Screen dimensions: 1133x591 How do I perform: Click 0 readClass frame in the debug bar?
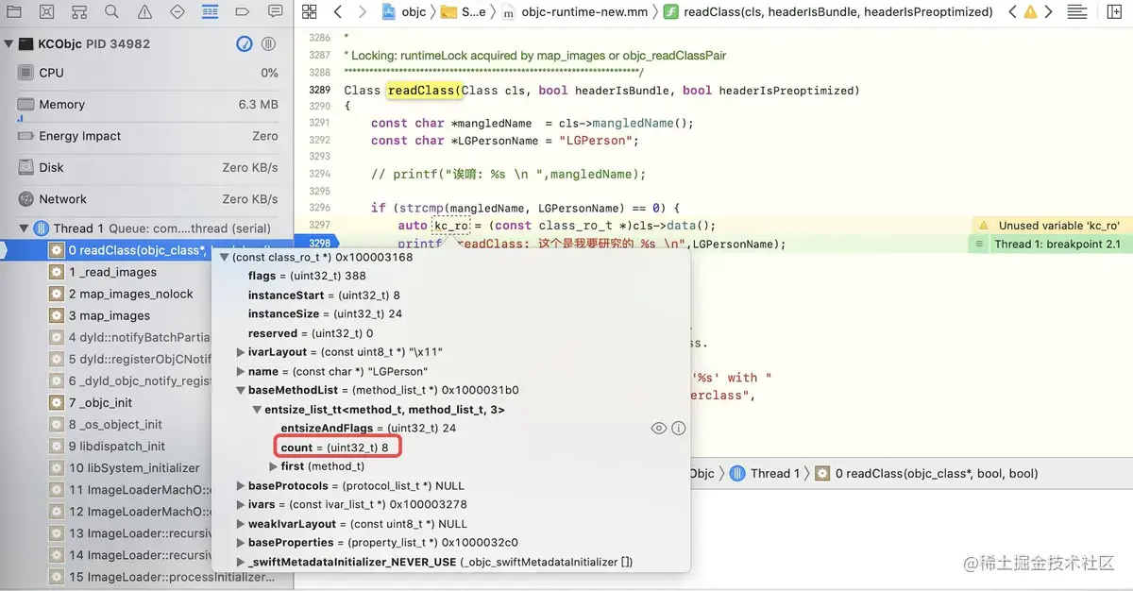(926, 473)
